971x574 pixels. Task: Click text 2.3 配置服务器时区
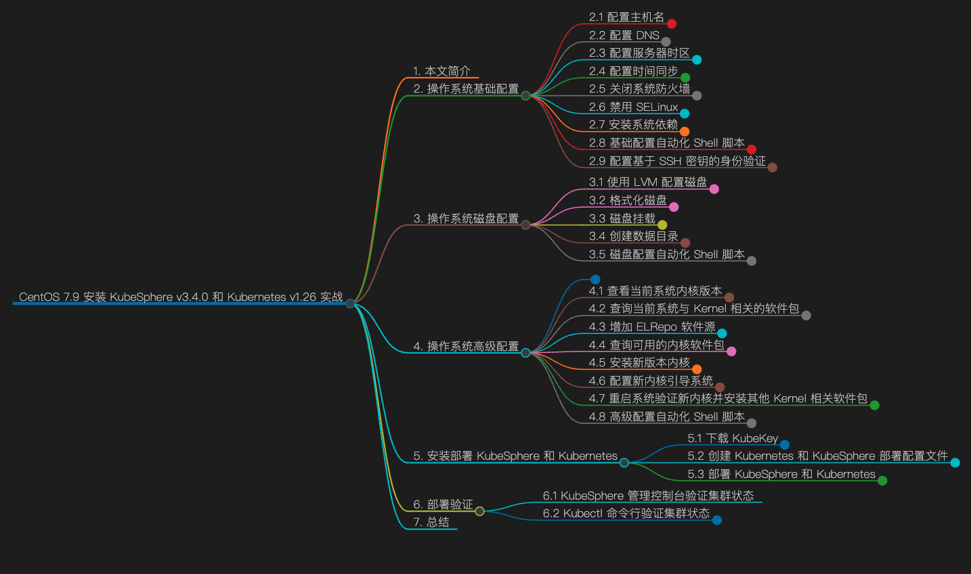point(639,53)
